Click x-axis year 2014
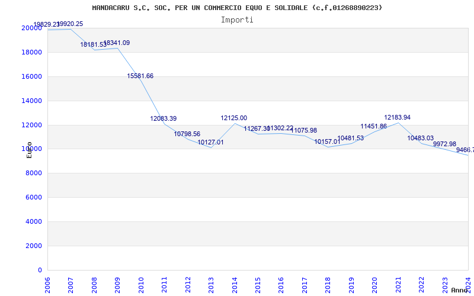 (x=235, y=285)
